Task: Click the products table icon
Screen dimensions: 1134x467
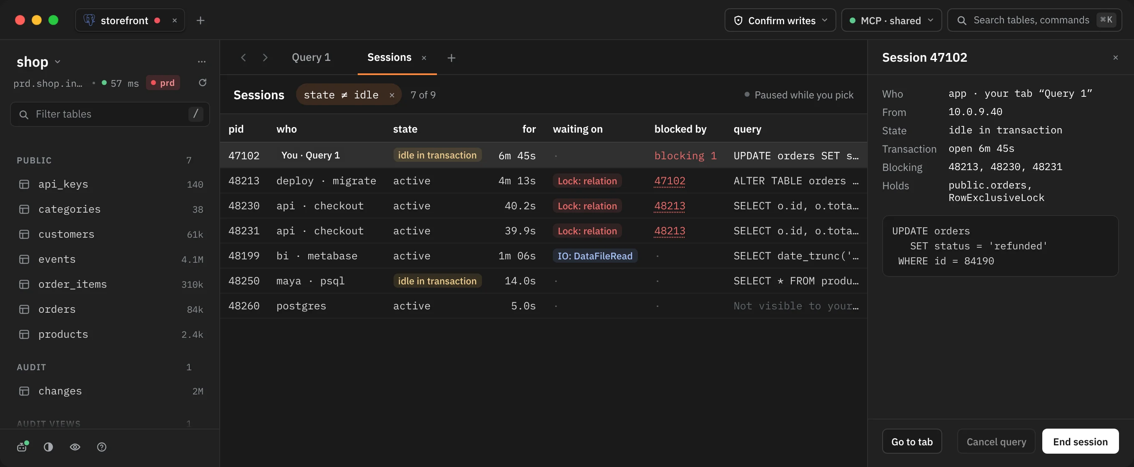Action: [24, 335]
